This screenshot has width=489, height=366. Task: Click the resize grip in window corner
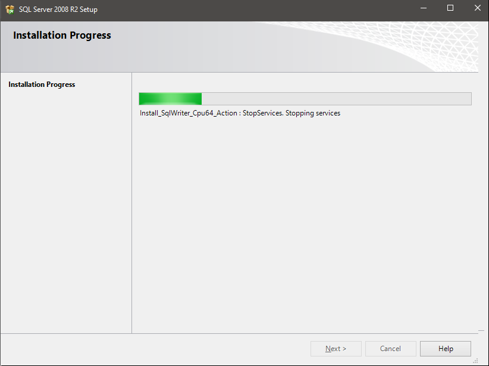[x=475, y=361]
